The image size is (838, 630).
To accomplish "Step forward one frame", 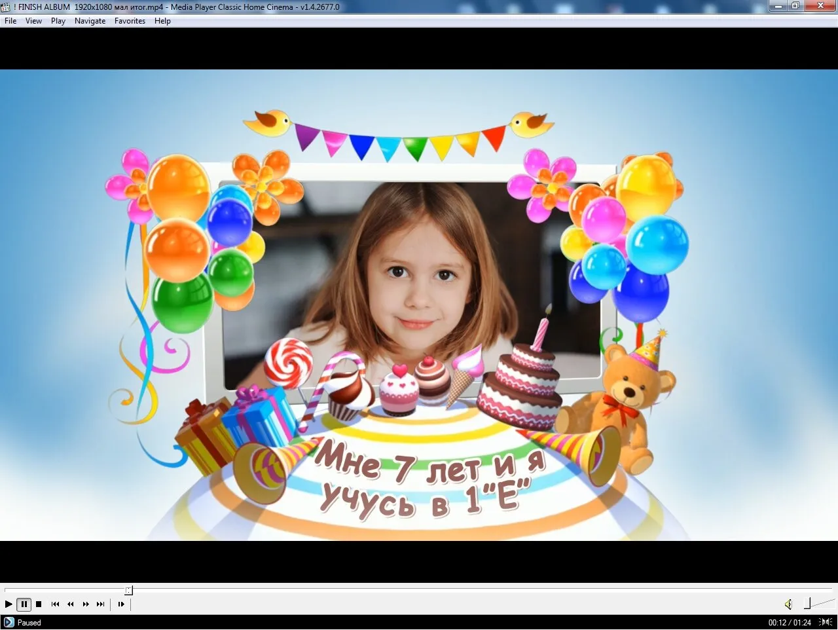I will 121,604.
